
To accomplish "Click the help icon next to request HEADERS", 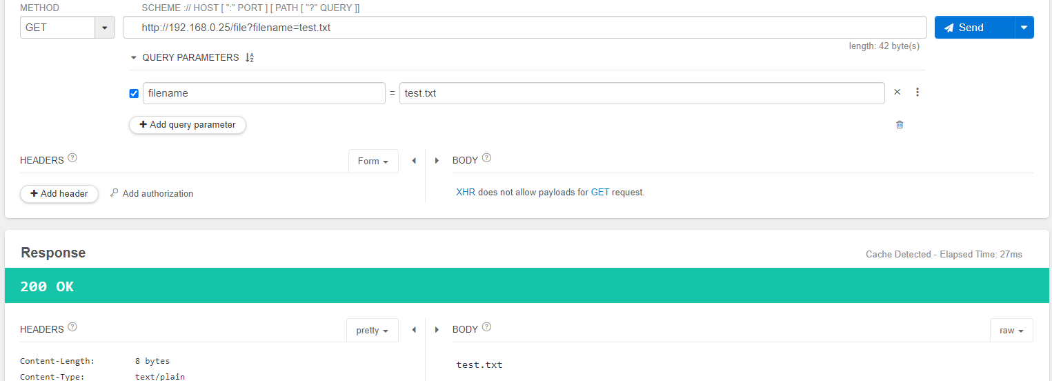I will coord(72,158).
